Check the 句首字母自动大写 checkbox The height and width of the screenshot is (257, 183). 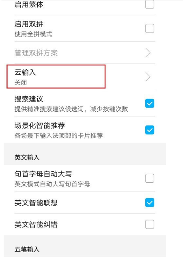click(150, 178)
